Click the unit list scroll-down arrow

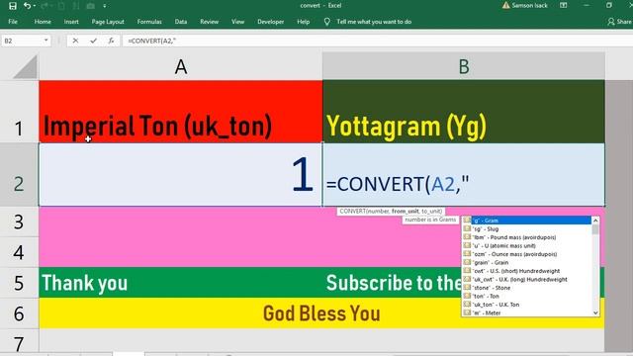595,312
